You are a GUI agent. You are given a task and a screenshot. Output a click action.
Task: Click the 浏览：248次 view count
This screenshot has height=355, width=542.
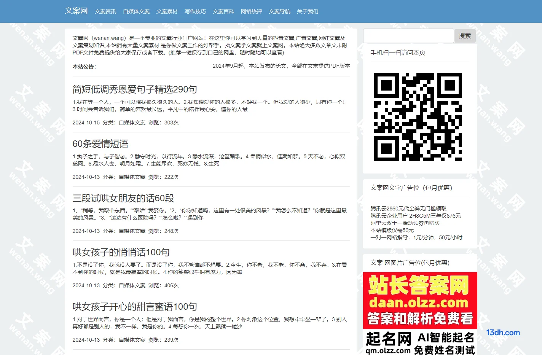[163, 231]
